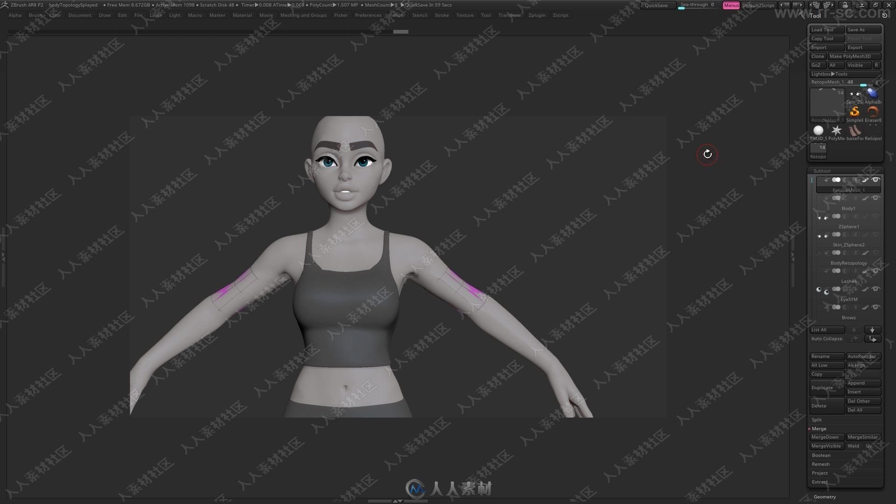Drag the PM3D_S PolyMesh material swatch
The height and width of the screenshot is (504, 896).
pyautogui.click(x=818, y=129)
